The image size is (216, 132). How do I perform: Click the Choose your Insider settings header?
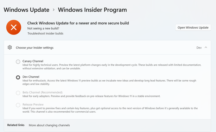[107, 48]
